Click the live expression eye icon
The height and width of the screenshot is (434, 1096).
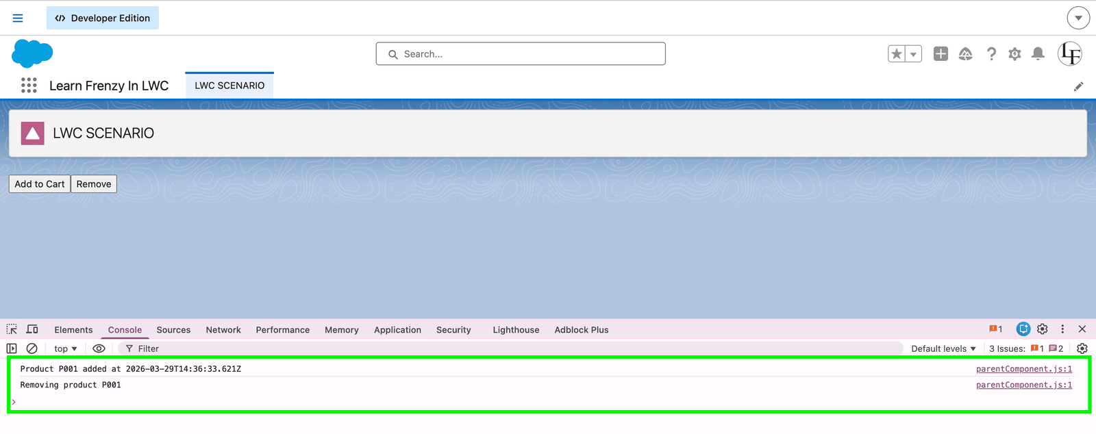coord(99,348)
